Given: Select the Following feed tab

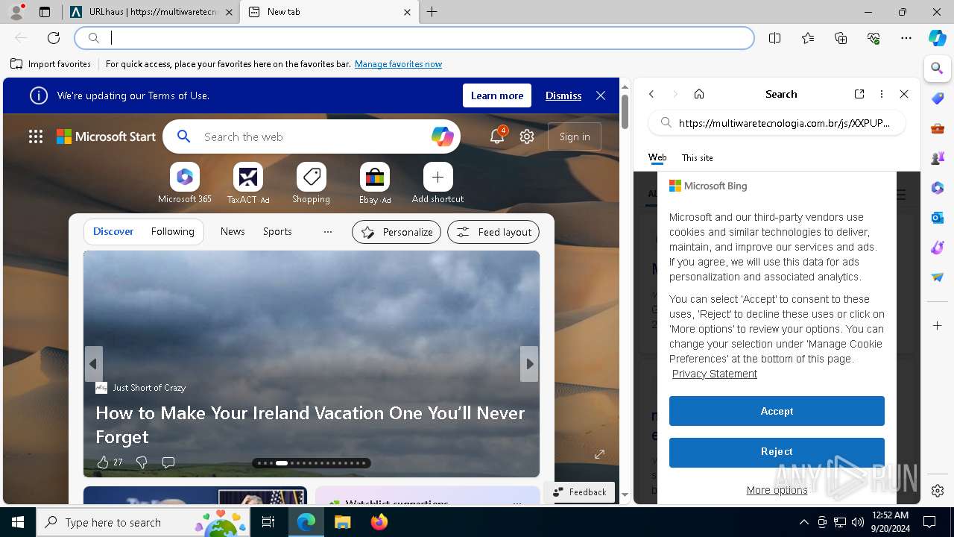Looking at the screenshot, I should pos(173,232).
